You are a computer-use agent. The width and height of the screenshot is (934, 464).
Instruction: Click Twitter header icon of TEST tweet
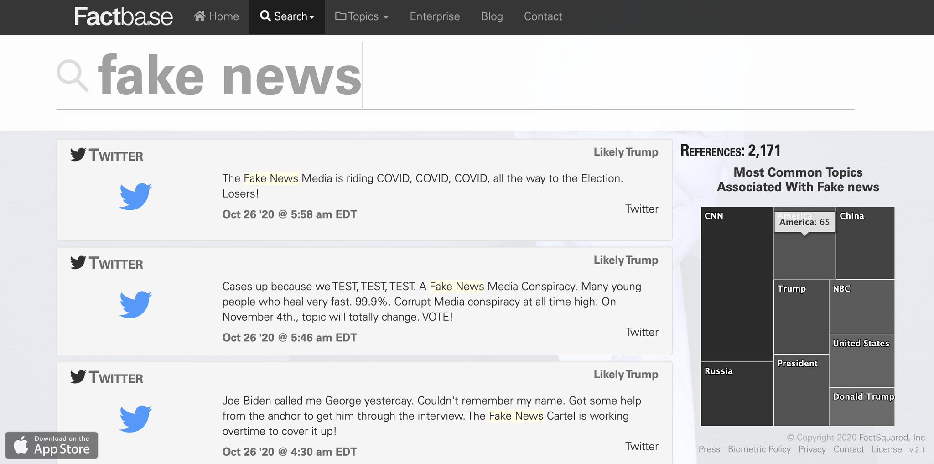click(78, 262)
